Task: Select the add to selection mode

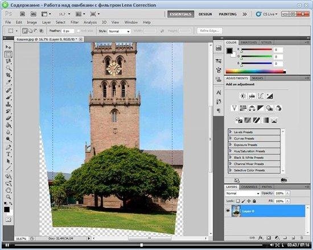Action: tap(30, 31)
